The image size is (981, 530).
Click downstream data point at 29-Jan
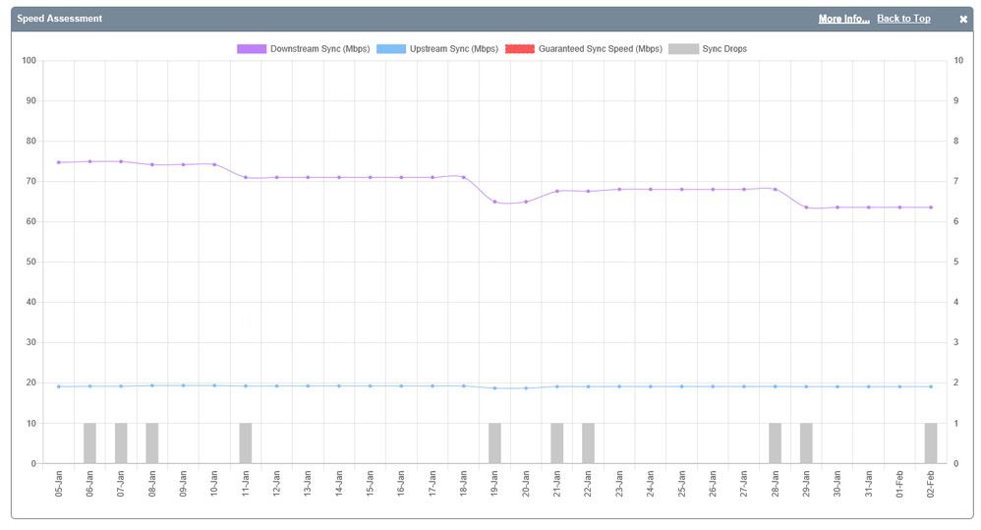[806, 207]
